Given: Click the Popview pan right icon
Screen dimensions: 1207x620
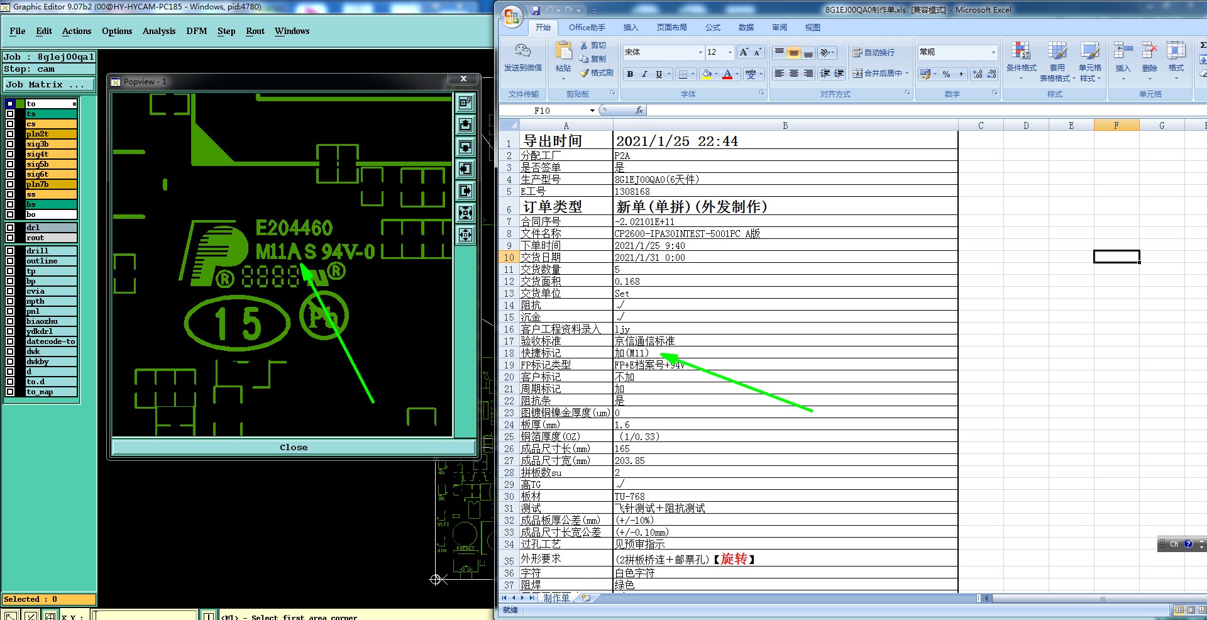Looking at the screenshot, I should (465, 191).
